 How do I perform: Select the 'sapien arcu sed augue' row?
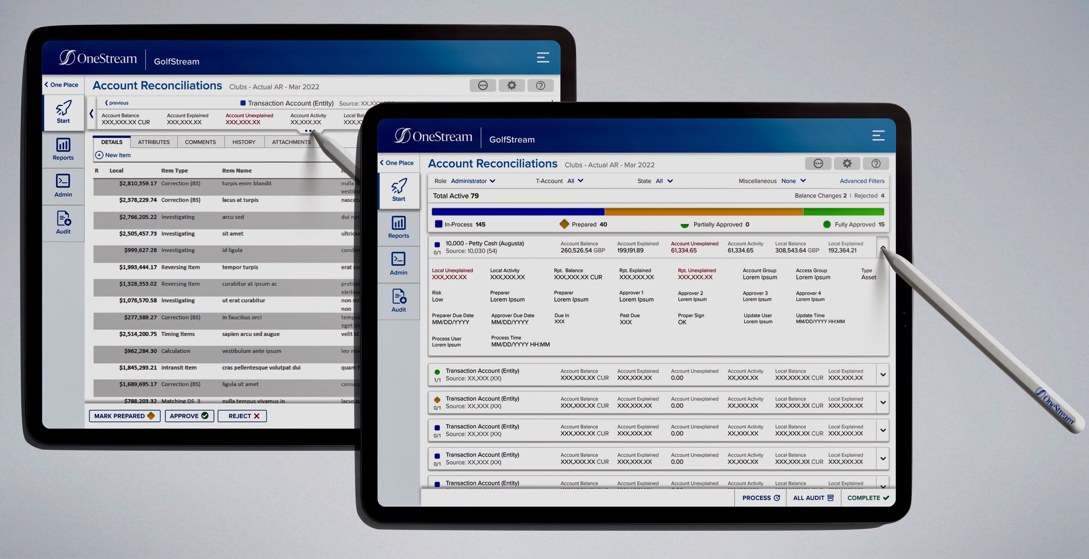(x=227, y=338)
